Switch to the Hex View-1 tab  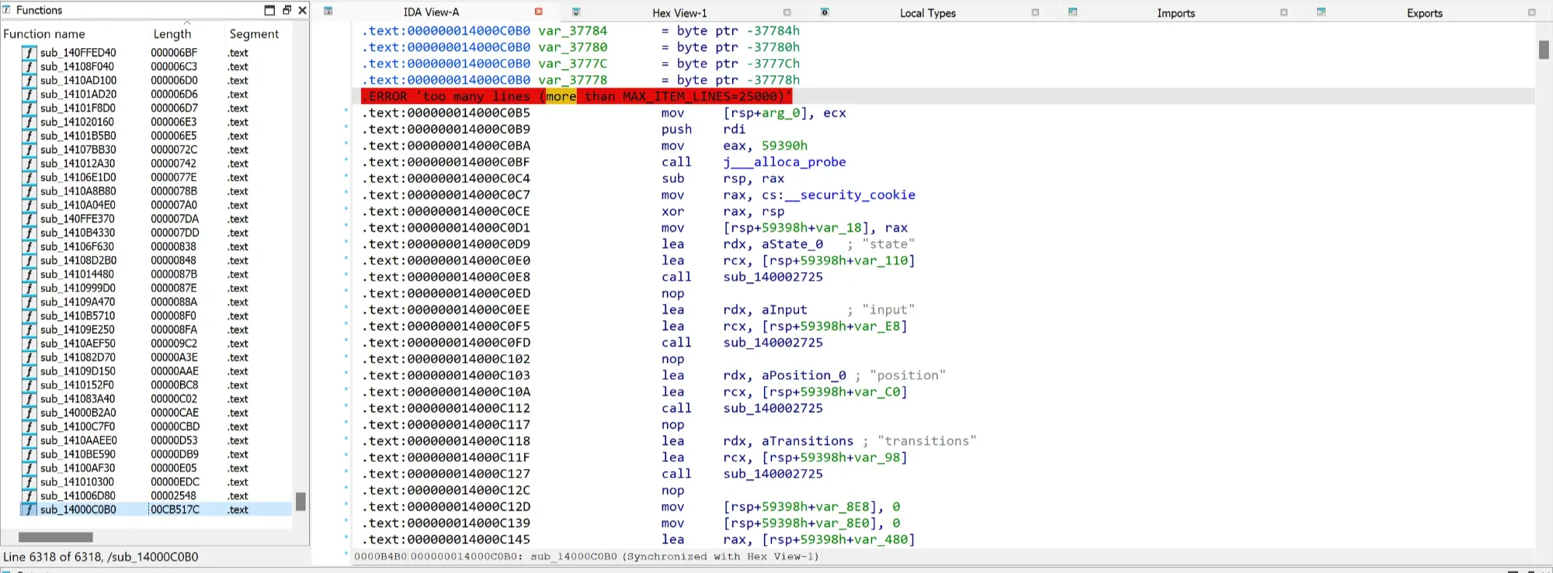(x=679, y=13)
